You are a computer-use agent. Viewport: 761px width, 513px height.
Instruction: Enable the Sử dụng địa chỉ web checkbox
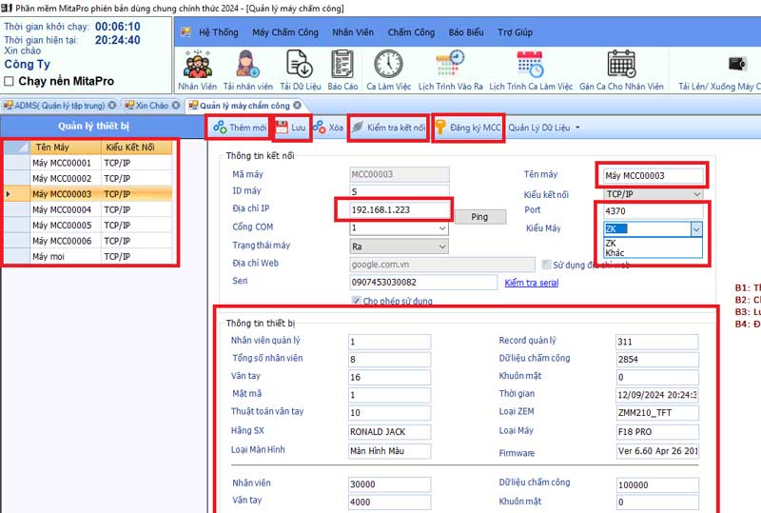[x=546, y=265]
